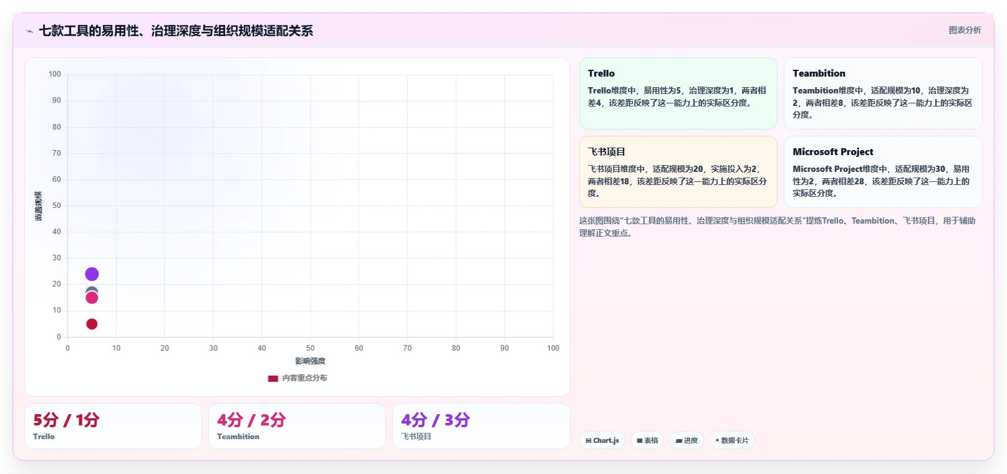Click the text "飞书项目维度中，适配规模为20"
Screen dimensions: 1007x474
pyautogui.click(x=645, y=169)
